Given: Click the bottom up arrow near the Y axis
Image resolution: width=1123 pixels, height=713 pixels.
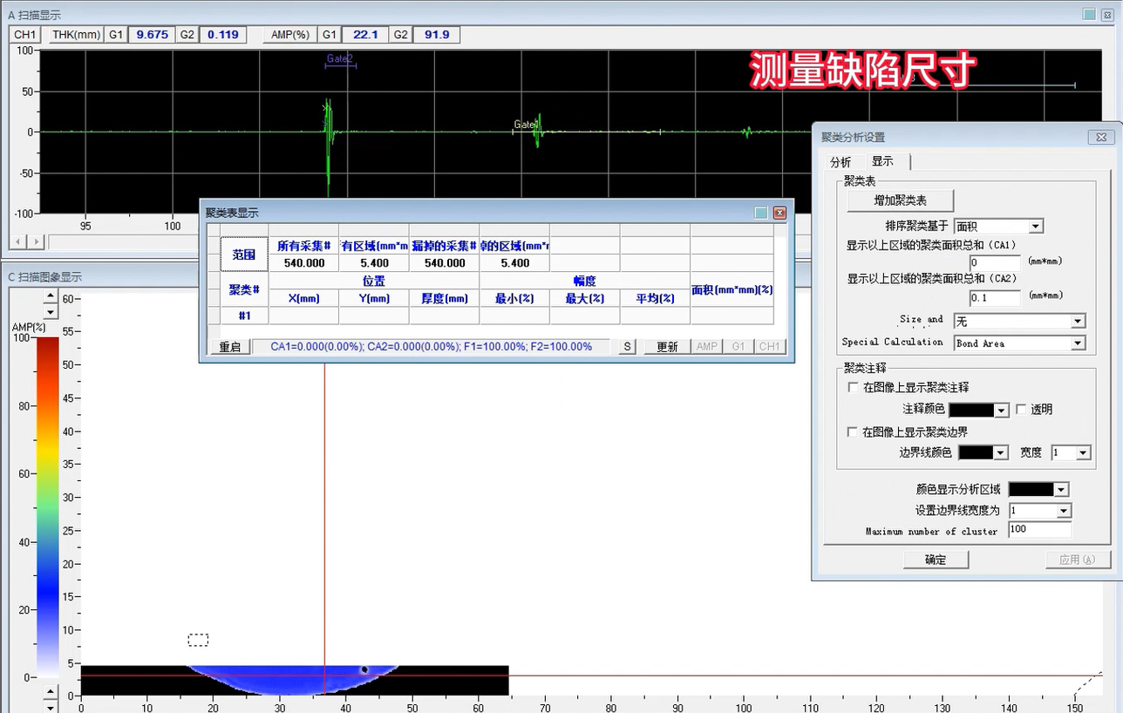Looking at the screenshot, I should pyautogui.click(x=51, y=693).
